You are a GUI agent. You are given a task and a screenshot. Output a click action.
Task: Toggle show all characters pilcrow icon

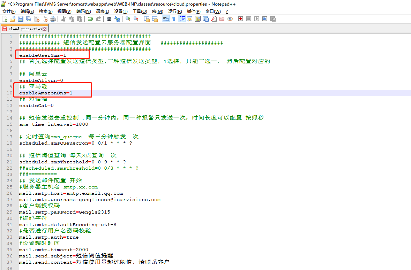pyautogui.click(x=173, y=19)
